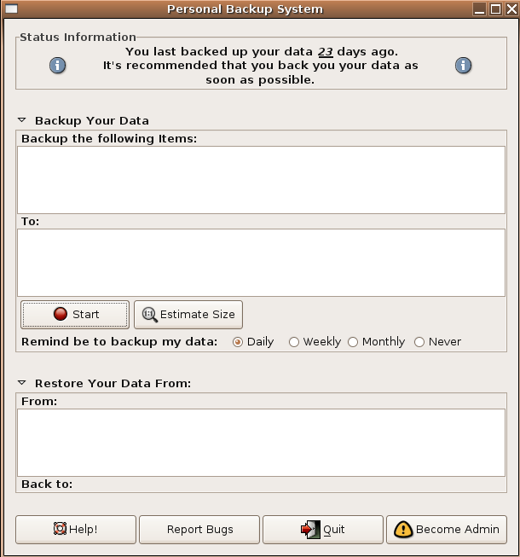
Task: Collapse the Backup Your Data section
Action: click(22, 120)
